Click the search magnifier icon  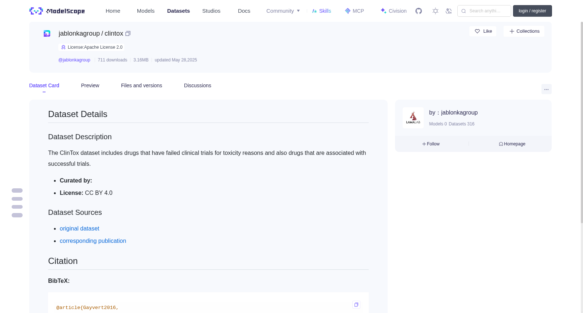(x=463, y=11)
